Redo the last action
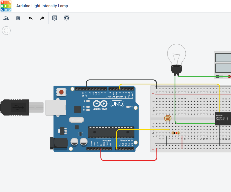 42,18
